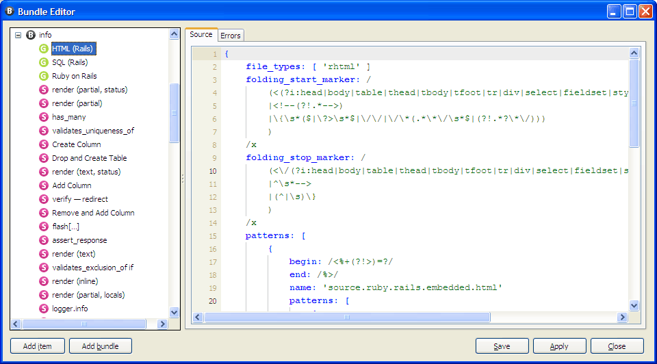
Task: Click the black B bundle icon beside info
Action: pyautogui.click(x=31, y=35)
